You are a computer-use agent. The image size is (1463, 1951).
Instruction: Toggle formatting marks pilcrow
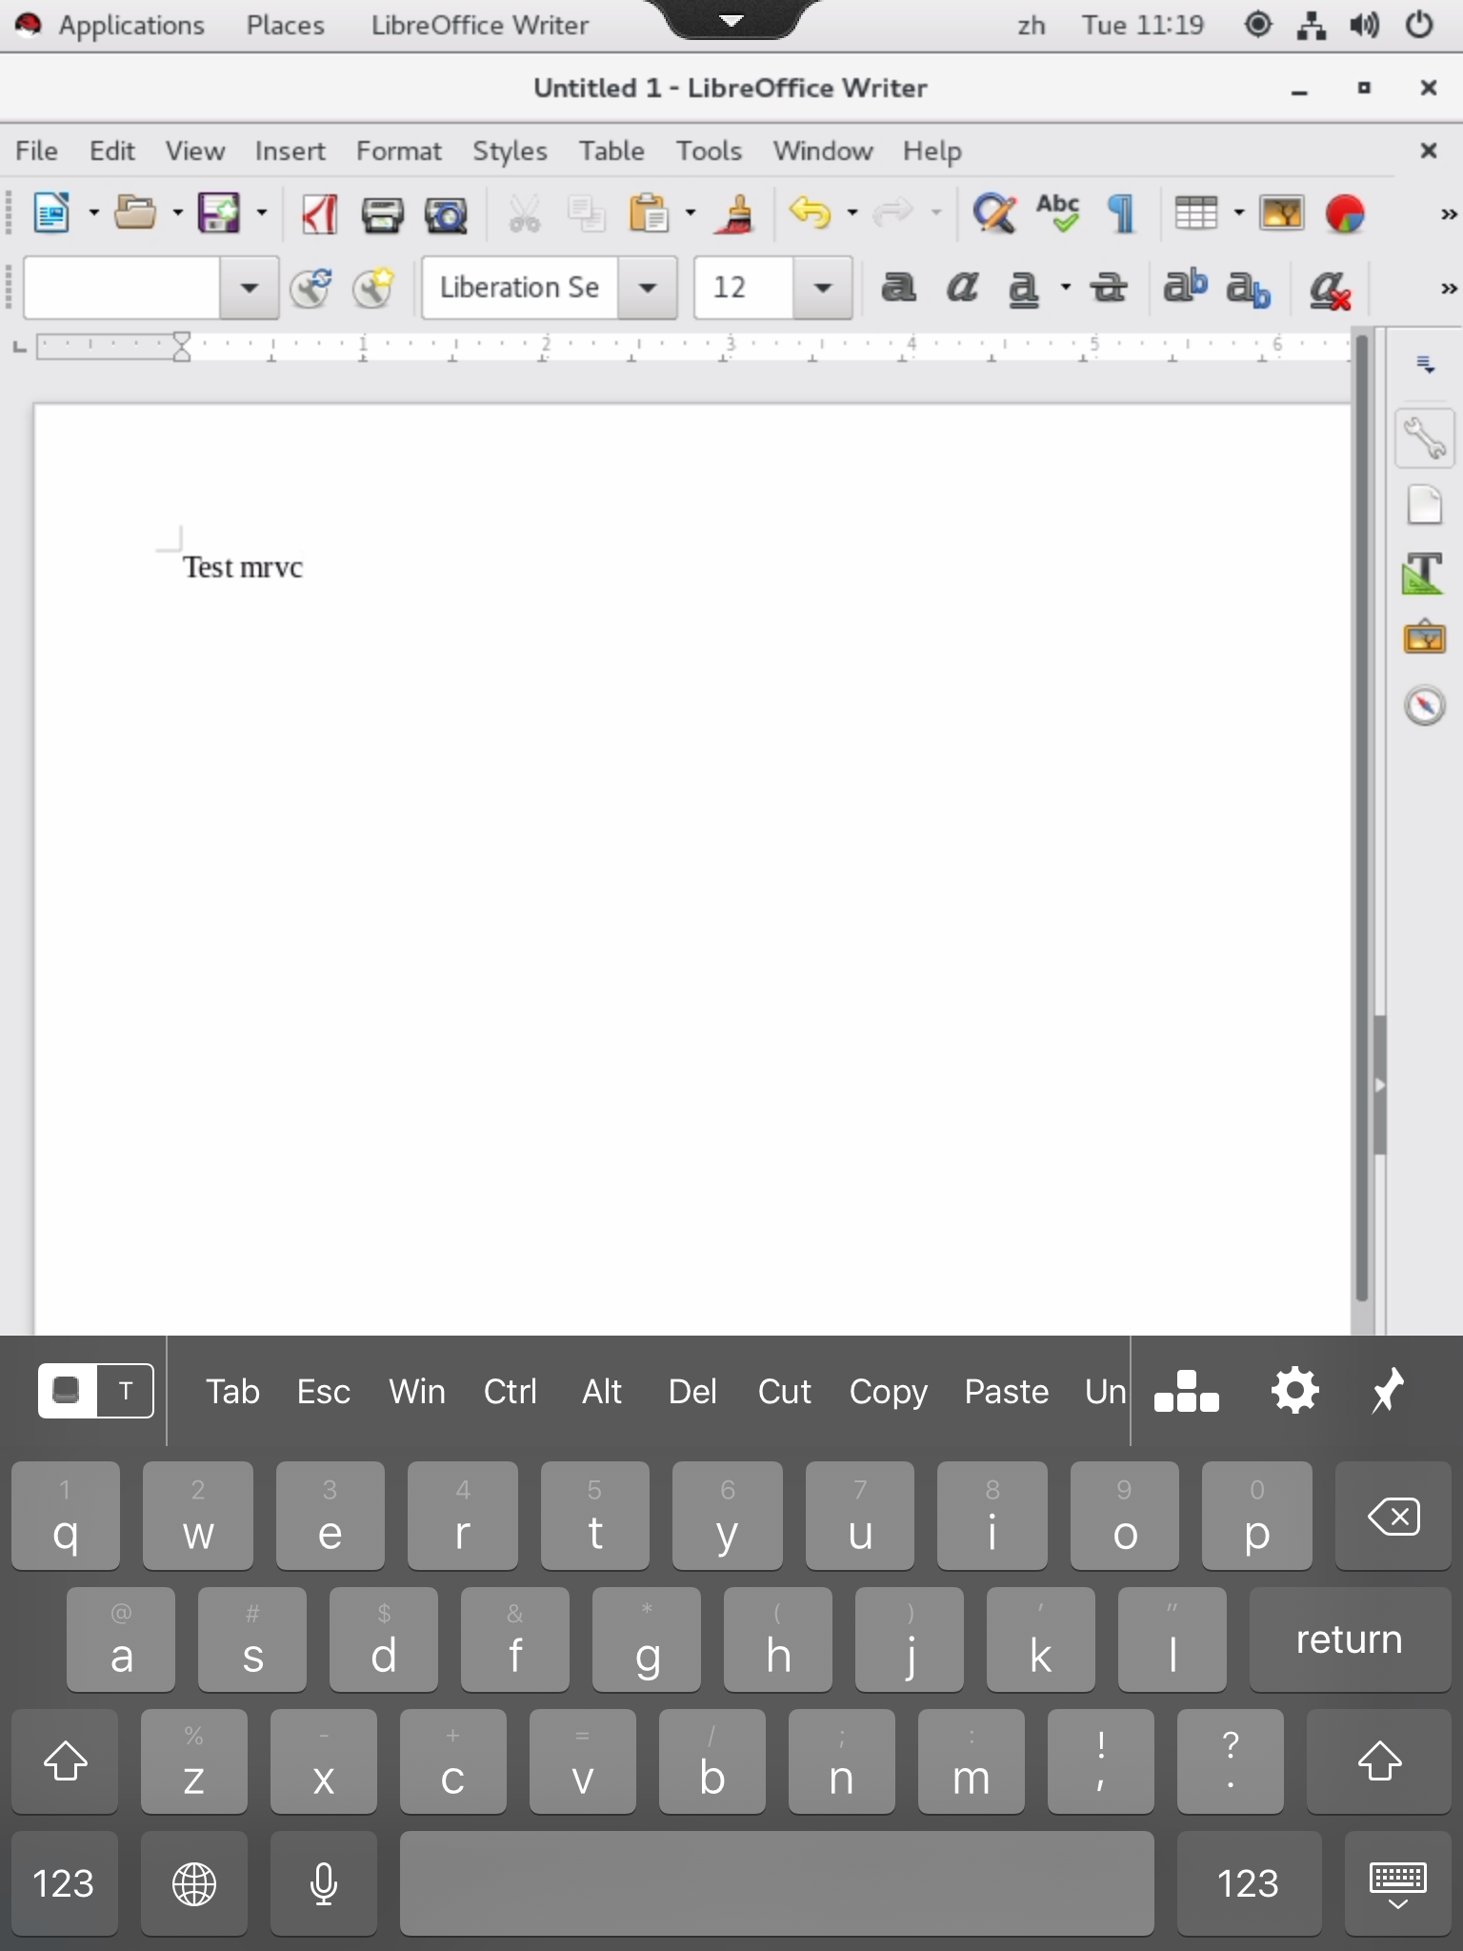[x=1121, y=213]
